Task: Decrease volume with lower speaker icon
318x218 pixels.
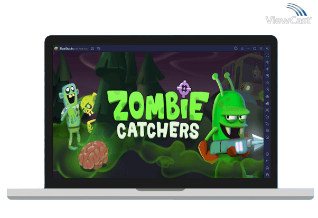Action: click(x=267, y=69)
